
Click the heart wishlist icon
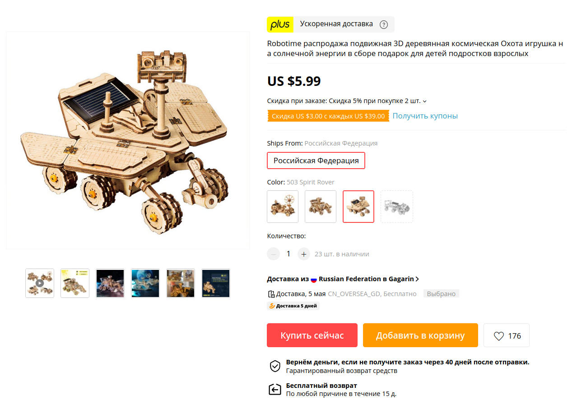[498, 336]
